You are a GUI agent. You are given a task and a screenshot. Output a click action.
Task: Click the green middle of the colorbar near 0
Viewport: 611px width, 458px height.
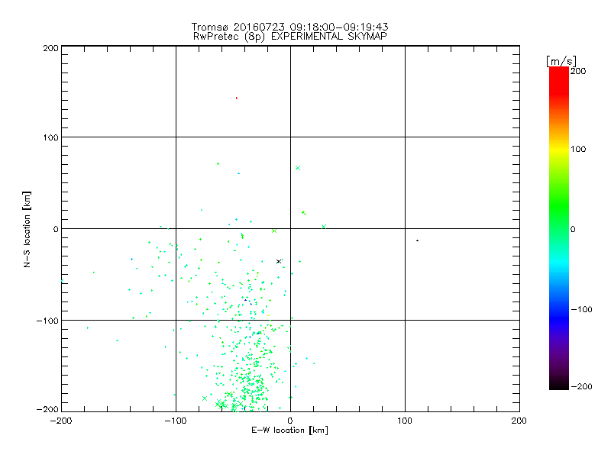[x=559, y=228]
